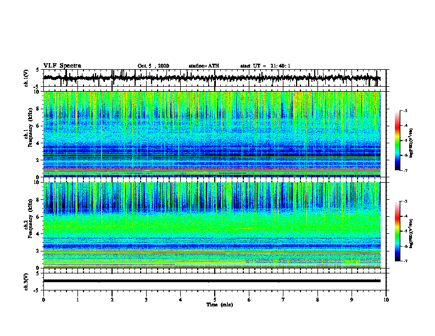Click the "4" tick on time axis
Image resolution: width=435 pixels, height=336 pixels.
click(x=181, y=300)
